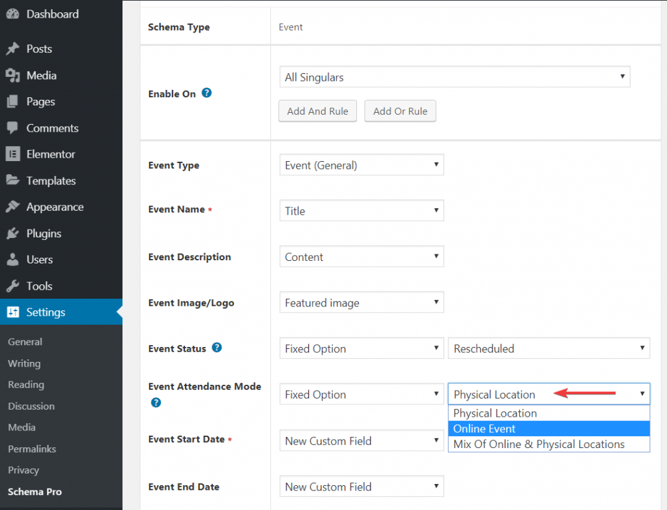667x510 pixels.
Task: Open the All Singulars dropdown
Action: [454, 77]
